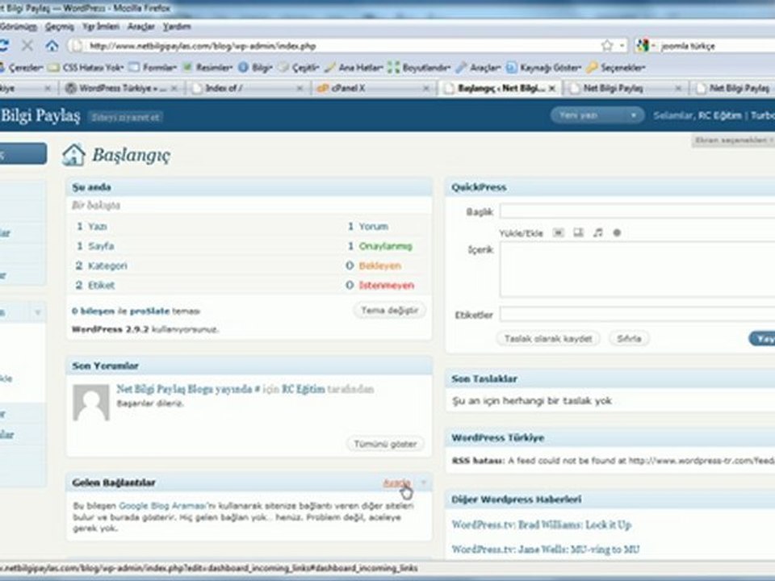
Task: Open Bilgi toolbar menu
Action: (x=255, y=67)
